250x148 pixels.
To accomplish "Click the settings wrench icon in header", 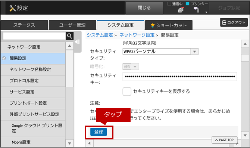I will 13,8.
